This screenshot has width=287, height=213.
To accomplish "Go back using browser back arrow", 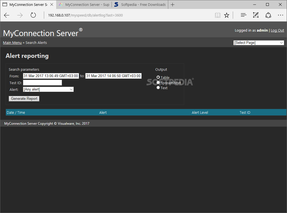I will tap(7, 15).
